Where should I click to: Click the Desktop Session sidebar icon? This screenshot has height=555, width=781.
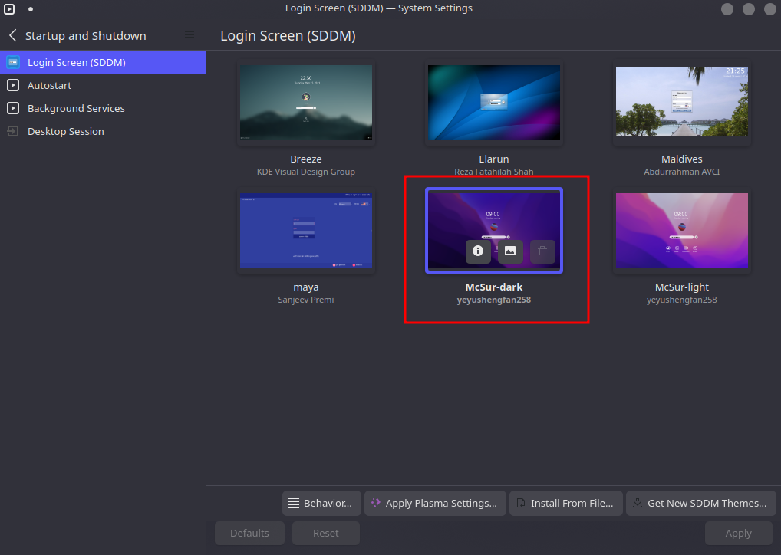(x=13, y=131)
